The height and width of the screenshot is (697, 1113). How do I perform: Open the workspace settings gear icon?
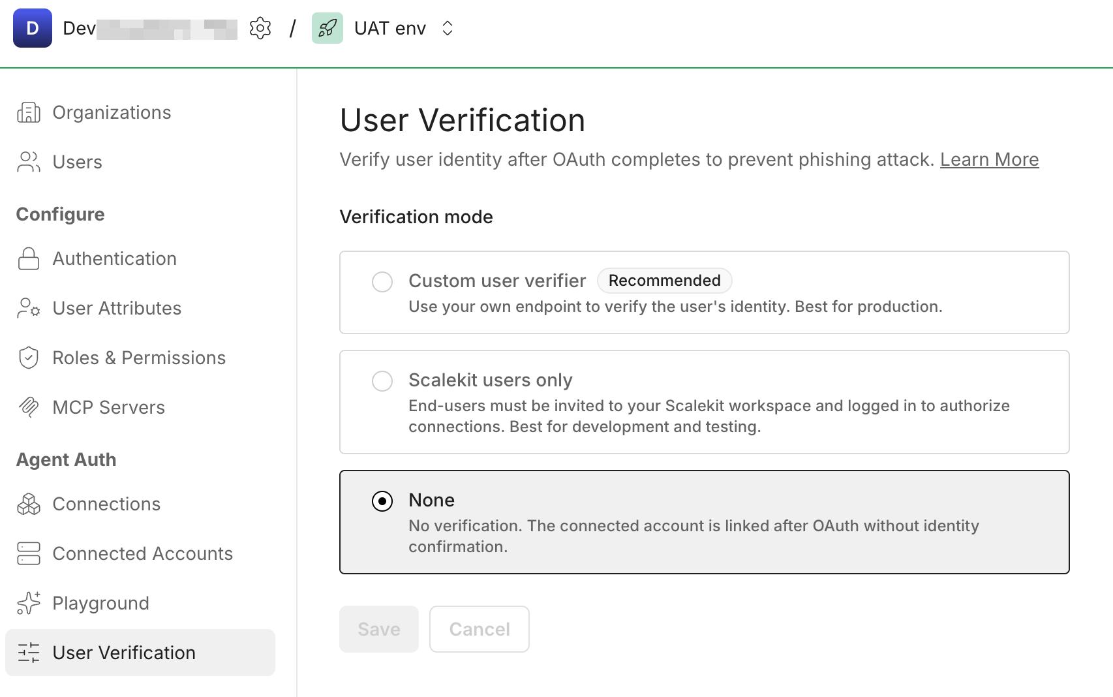pos(260,28)
